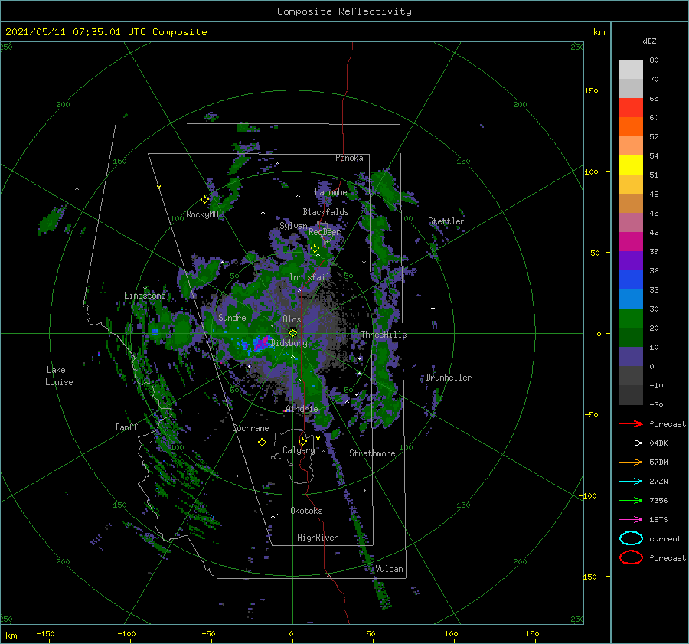The height and width of the screenshot is (644, 689).
Task: Select the red forecast ellipse icon
Action: (x=631, y=557)
